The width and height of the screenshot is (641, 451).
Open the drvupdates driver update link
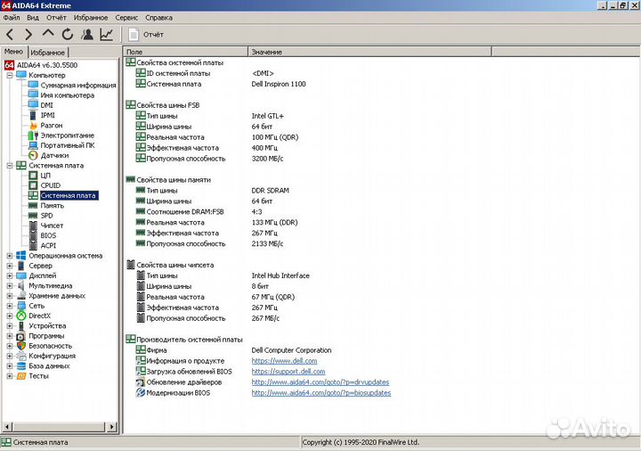click(x=320, y=382)
